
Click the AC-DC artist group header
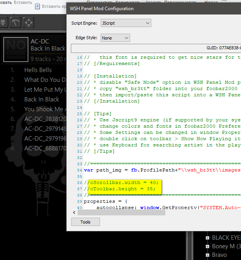coord(40,41)
